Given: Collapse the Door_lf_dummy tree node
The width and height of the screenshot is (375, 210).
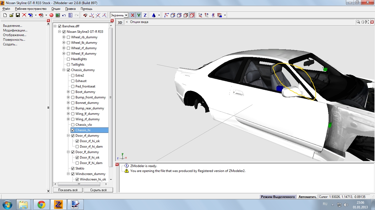Looking at the screenshot, I should [68, 152].
